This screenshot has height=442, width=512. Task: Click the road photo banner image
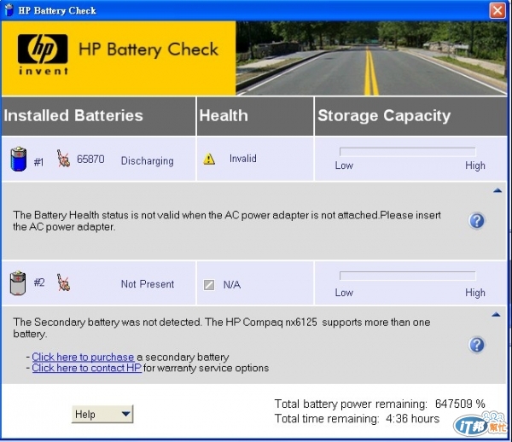(x=371, y=58)
